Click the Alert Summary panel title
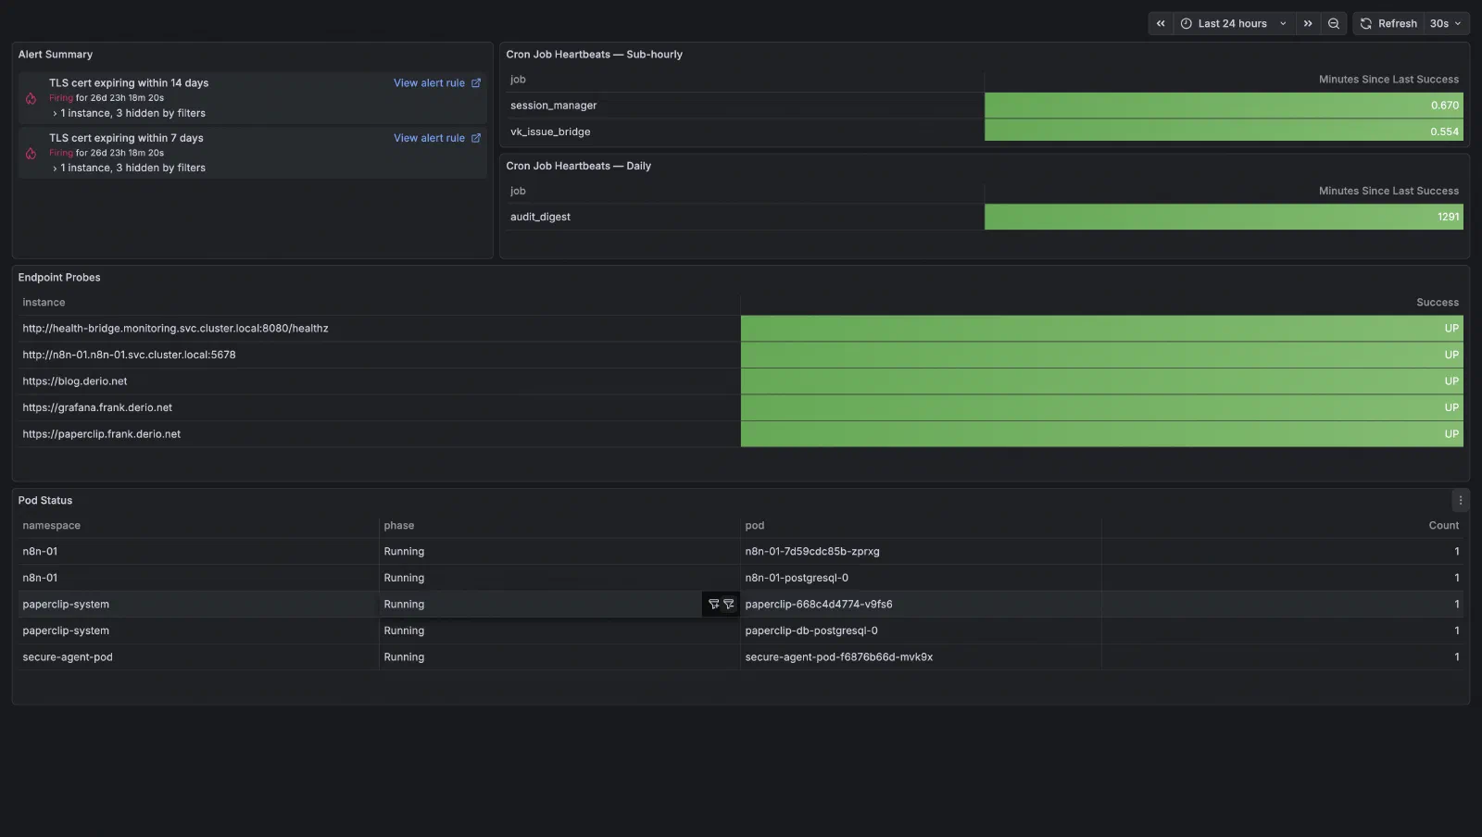The height and width of the screenshot is (837, 1482). point(56,55)
